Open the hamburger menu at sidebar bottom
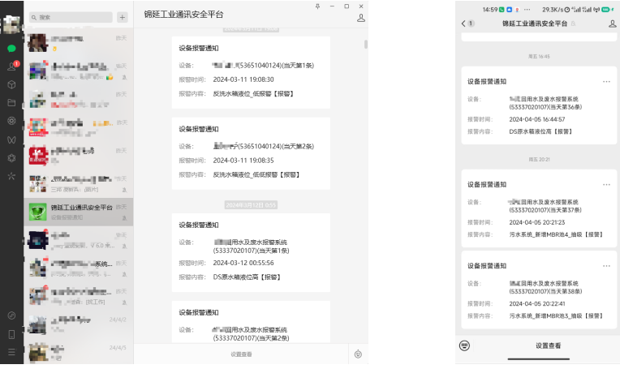The image size is (620, 369). 11,352
